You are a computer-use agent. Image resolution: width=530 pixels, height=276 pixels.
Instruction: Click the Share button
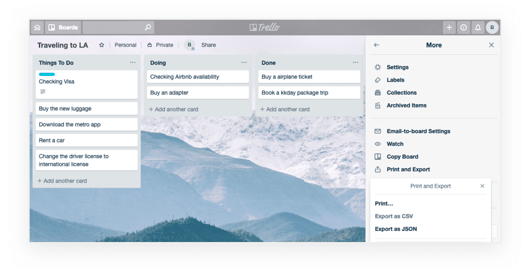[209, 45]
